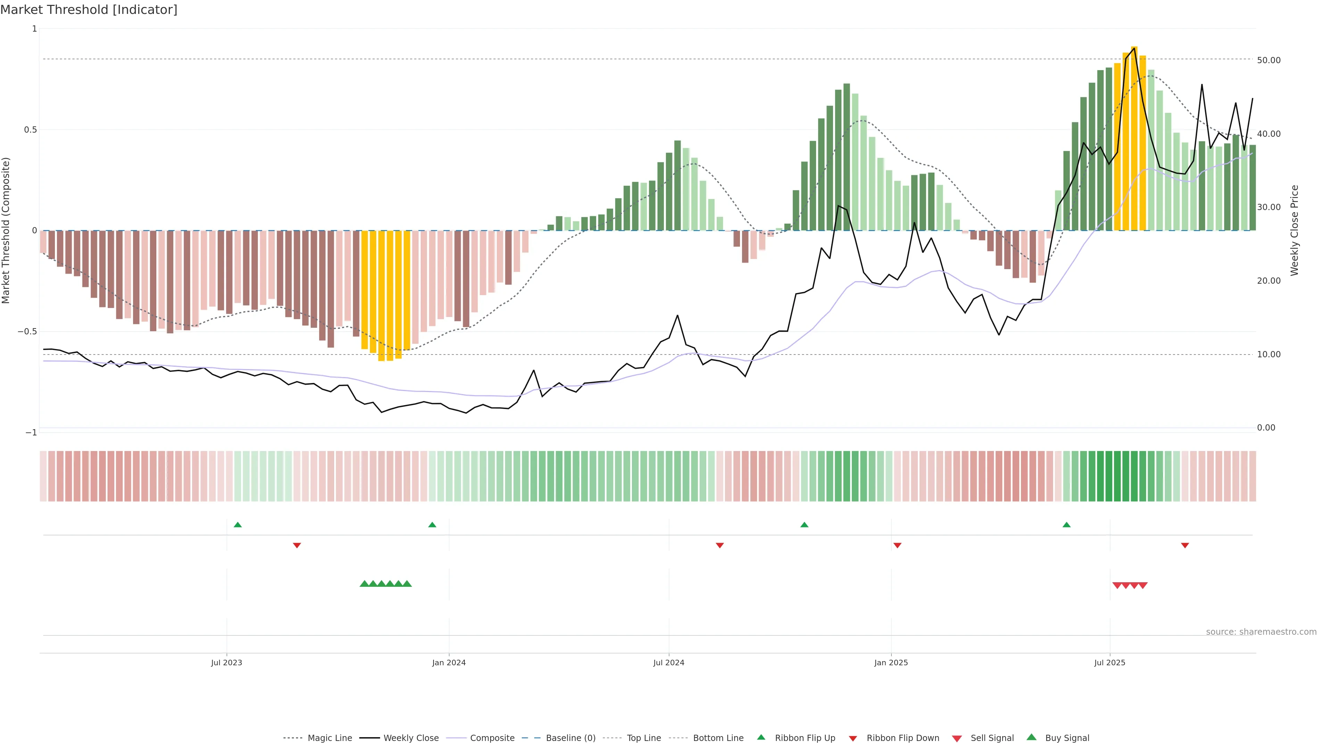
Task: Click the Jul 2025 x-axis label
Action: (1110, 662)
